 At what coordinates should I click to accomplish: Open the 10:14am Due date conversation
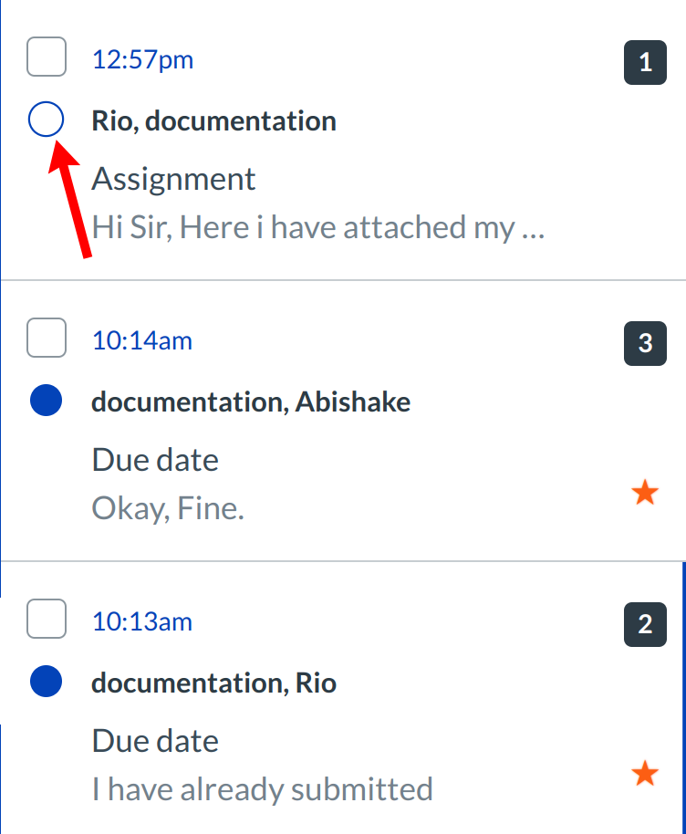(x=155, y=460)
